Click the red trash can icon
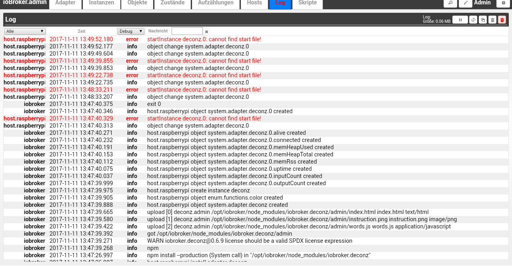512x266 pixels. pos(502,20)
